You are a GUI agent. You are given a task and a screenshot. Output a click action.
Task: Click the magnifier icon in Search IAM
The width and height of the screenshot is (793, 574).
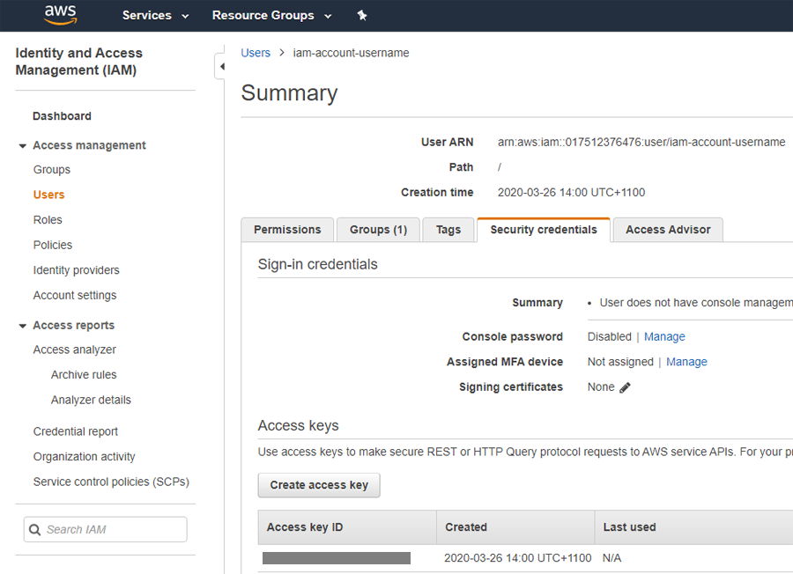click(35, 530)
